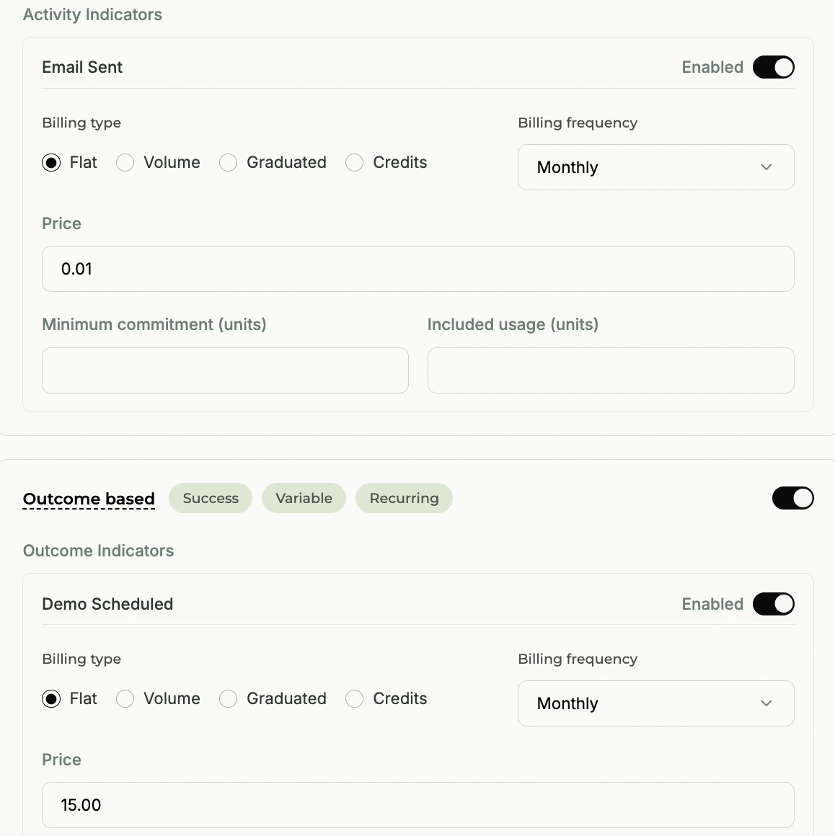Screen dimensions: 835x836
Task: Select Credits billing type for Demo Scheduled
Action: pos(354,698)
